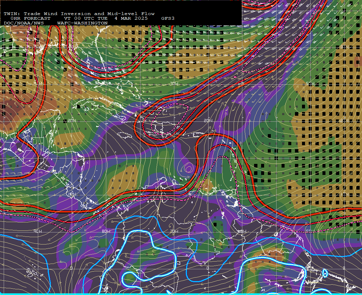Click the 10N label over Central America
This screenshot has width=362, height=295.
[x=72, y=194]
